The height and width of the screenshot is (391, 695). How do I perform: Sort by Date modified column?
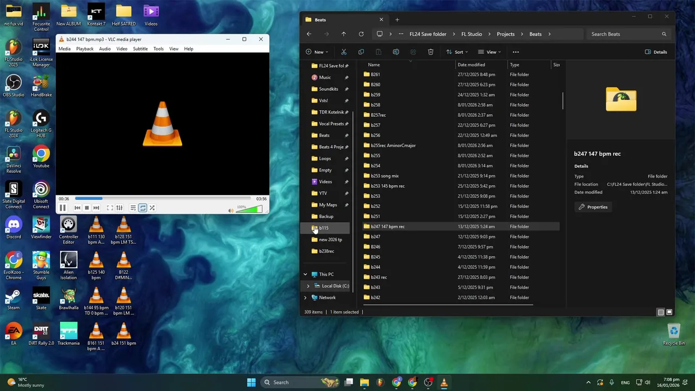point(471,65)
